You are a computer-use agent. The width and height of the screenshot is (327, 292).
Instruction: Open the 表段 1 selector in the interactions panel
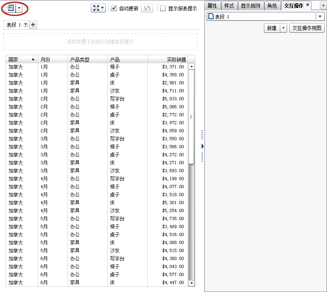point(320,17)
